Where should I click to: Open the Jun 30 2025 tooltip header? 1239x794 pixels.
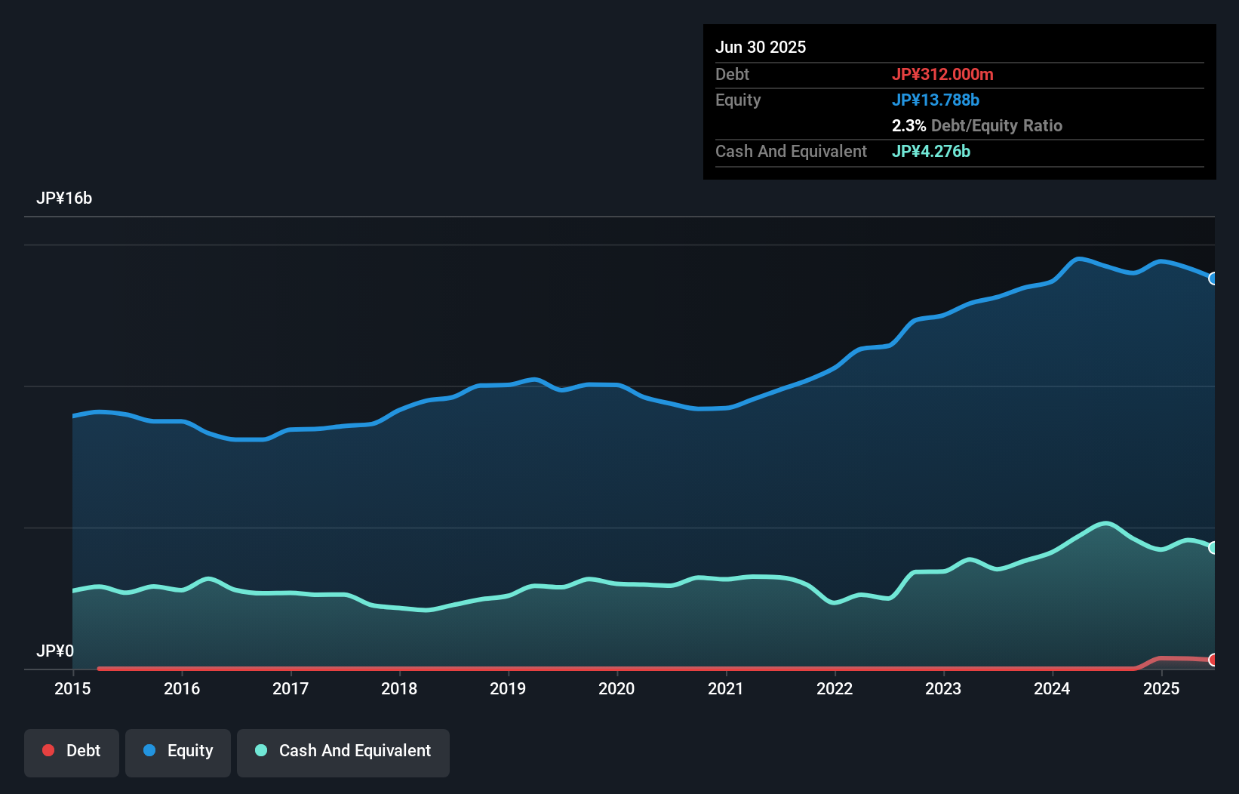pyautogui.click(x=761, y=47)
